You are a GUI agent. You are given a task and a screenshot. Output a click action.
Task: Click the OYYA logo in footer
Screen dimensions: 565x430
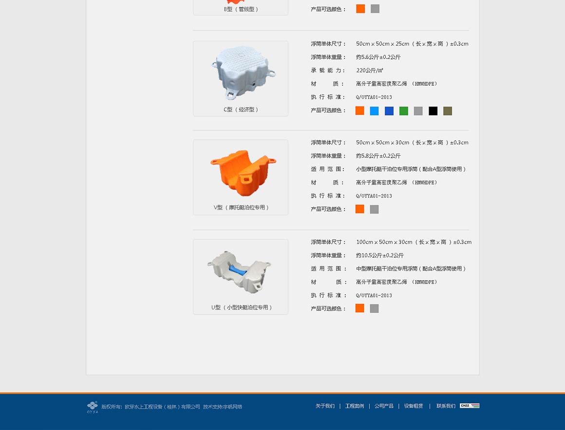tap(92, 407)
